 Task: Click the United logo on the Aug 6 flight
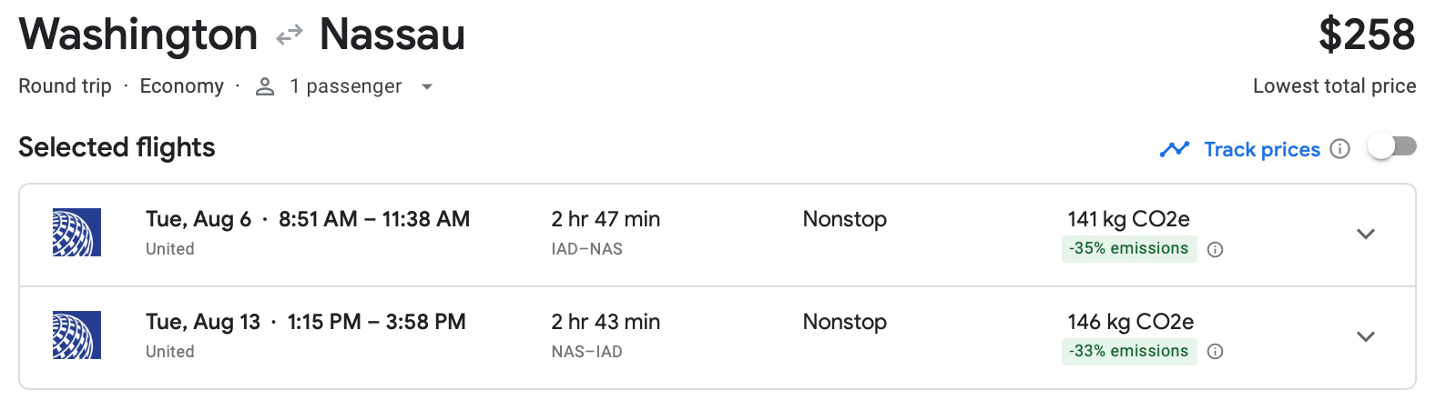76,233
